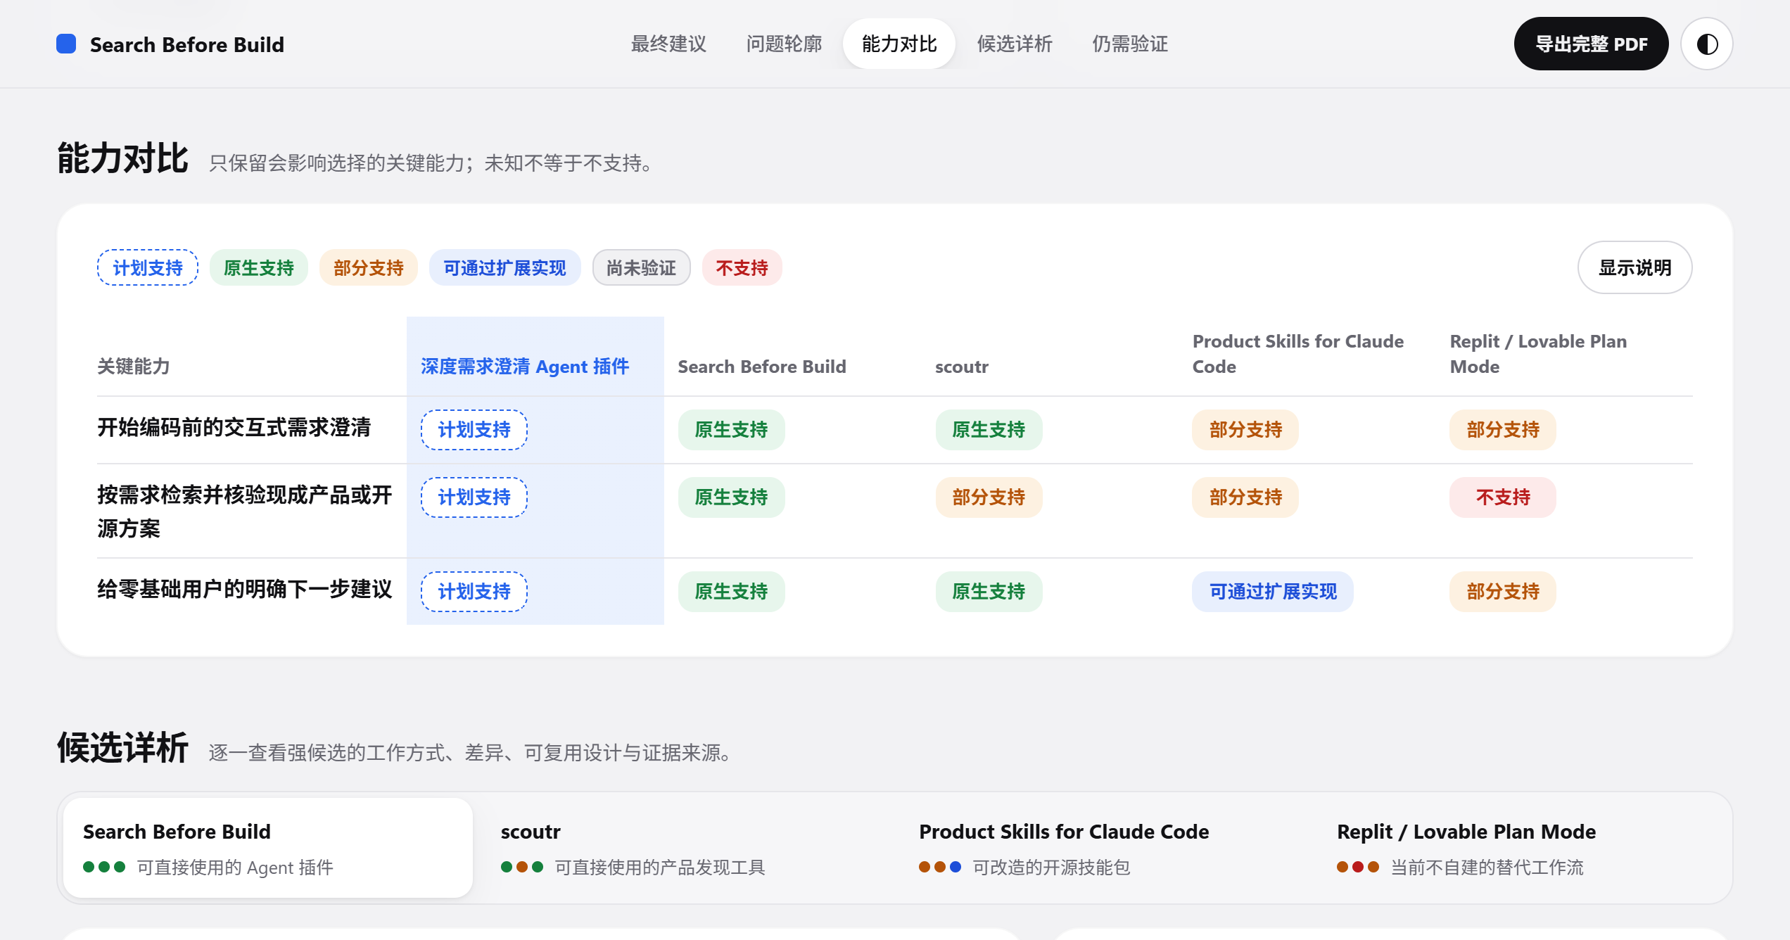
Task: Open the 最终建议 nav tab
Action: tap(668, 44)
